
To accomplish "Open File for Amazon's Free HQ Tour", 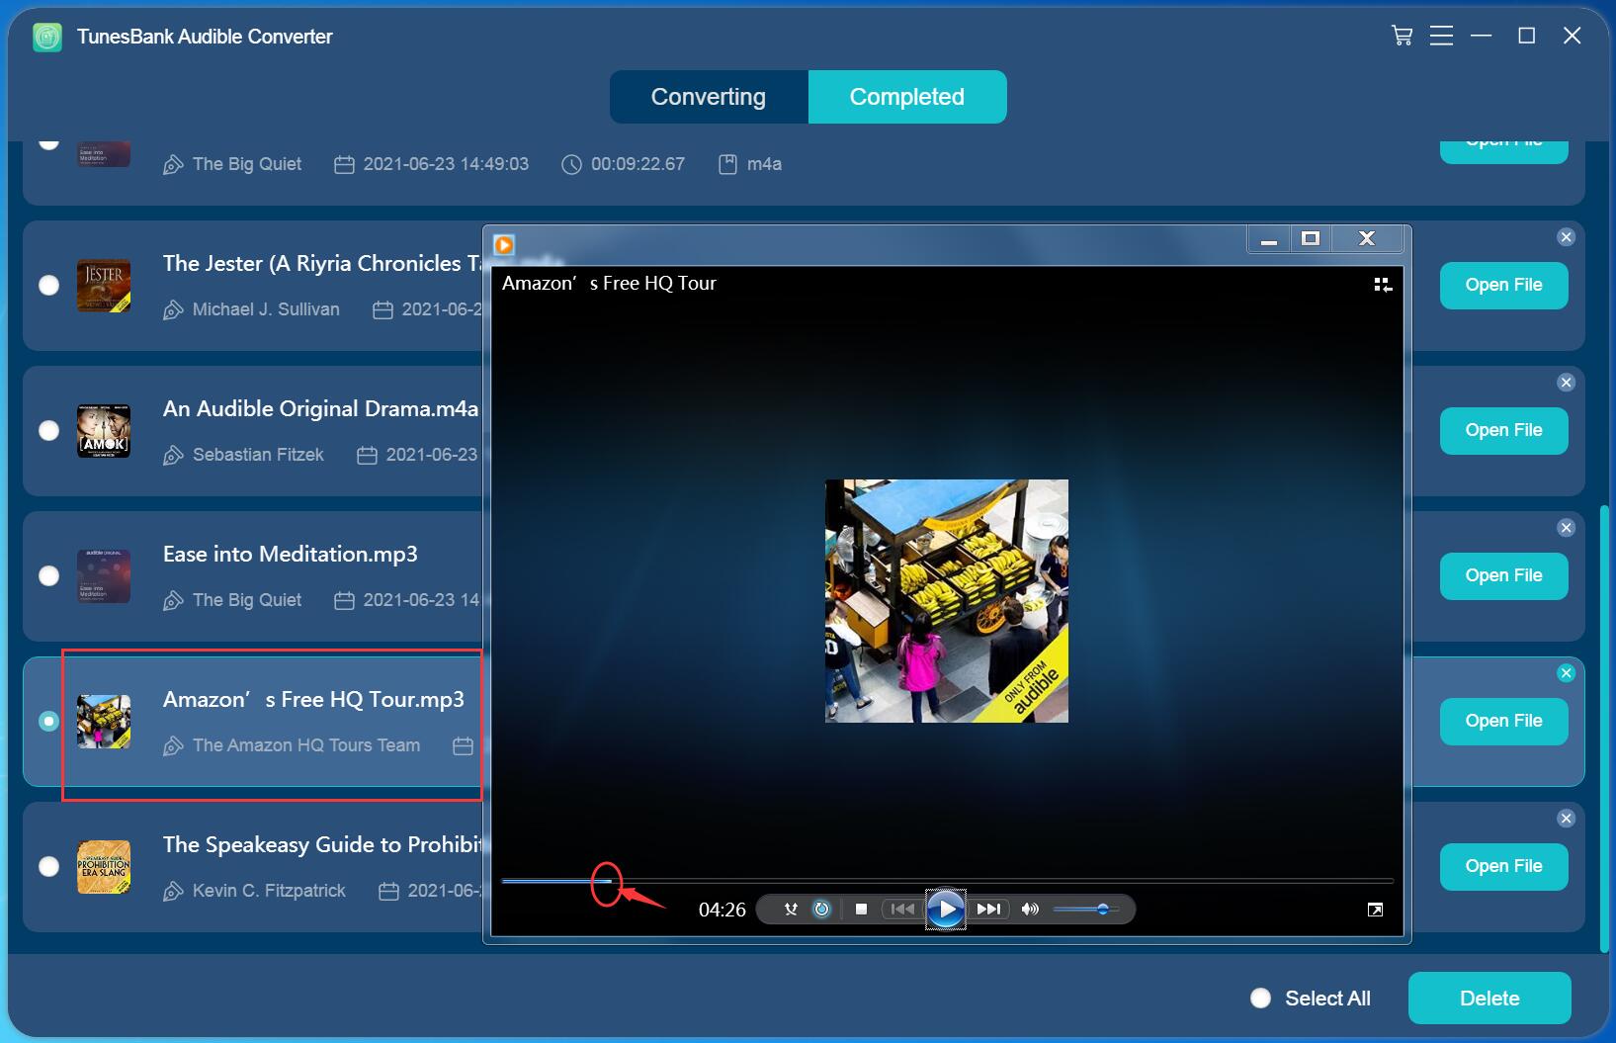I will [x=1503, y=721].
